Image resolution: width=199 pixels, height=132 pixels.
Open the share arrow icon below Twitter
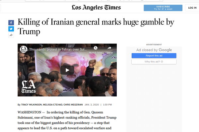pos(11,35)
